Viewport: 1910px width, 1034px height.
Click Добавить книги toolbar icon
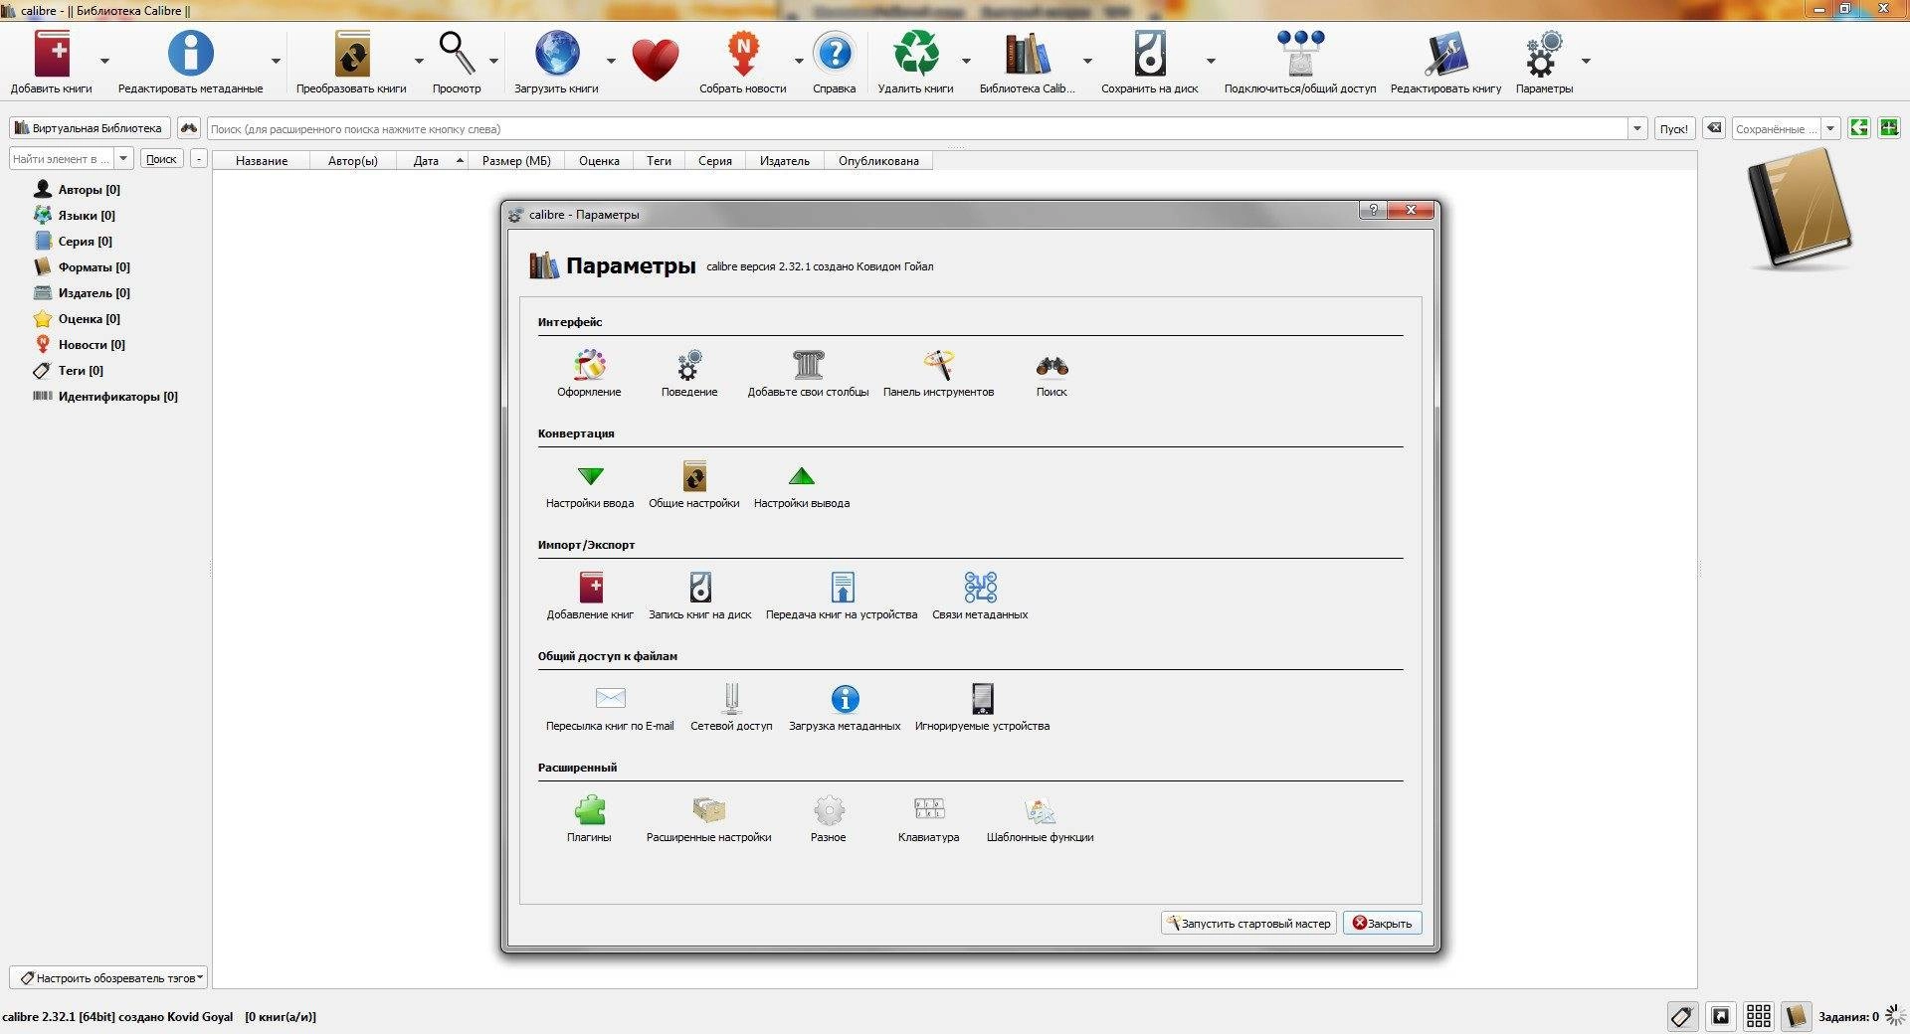[52, 62]
